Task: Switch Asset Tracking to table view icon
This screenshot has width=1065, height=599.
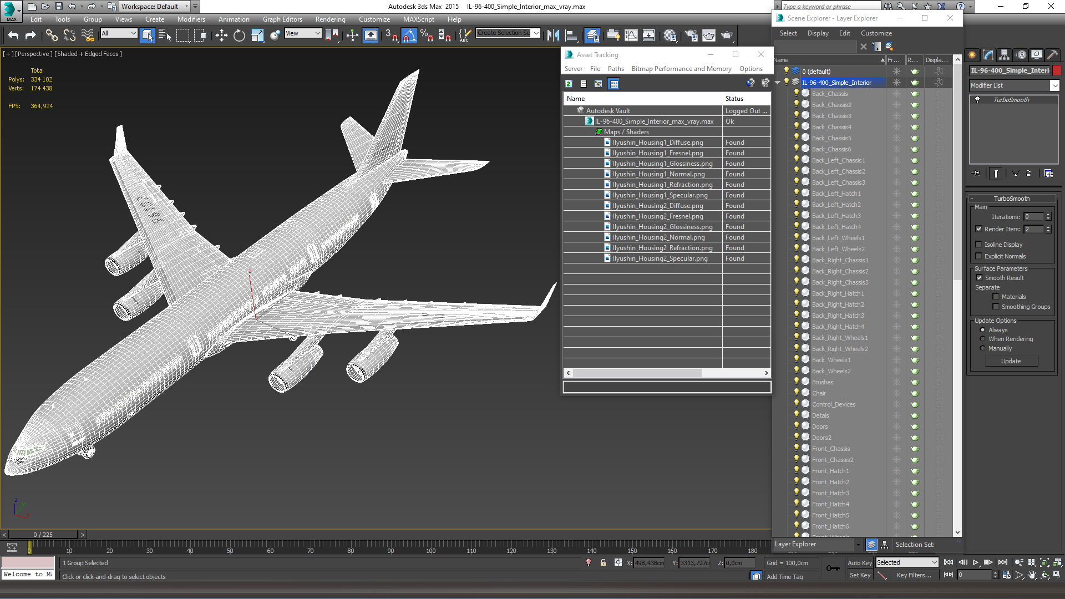Action: 613,84
